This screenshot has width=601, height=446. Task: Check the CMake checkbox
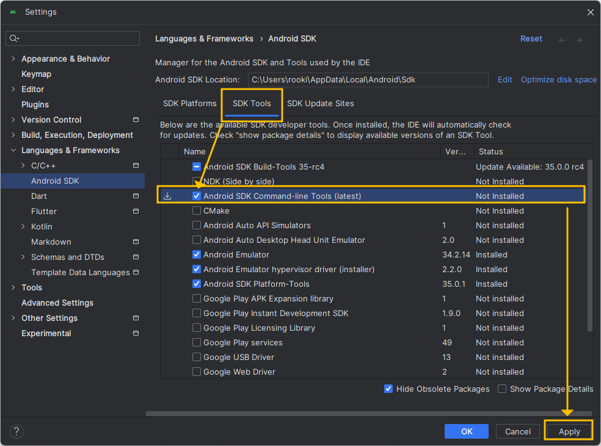pos(197,210)
